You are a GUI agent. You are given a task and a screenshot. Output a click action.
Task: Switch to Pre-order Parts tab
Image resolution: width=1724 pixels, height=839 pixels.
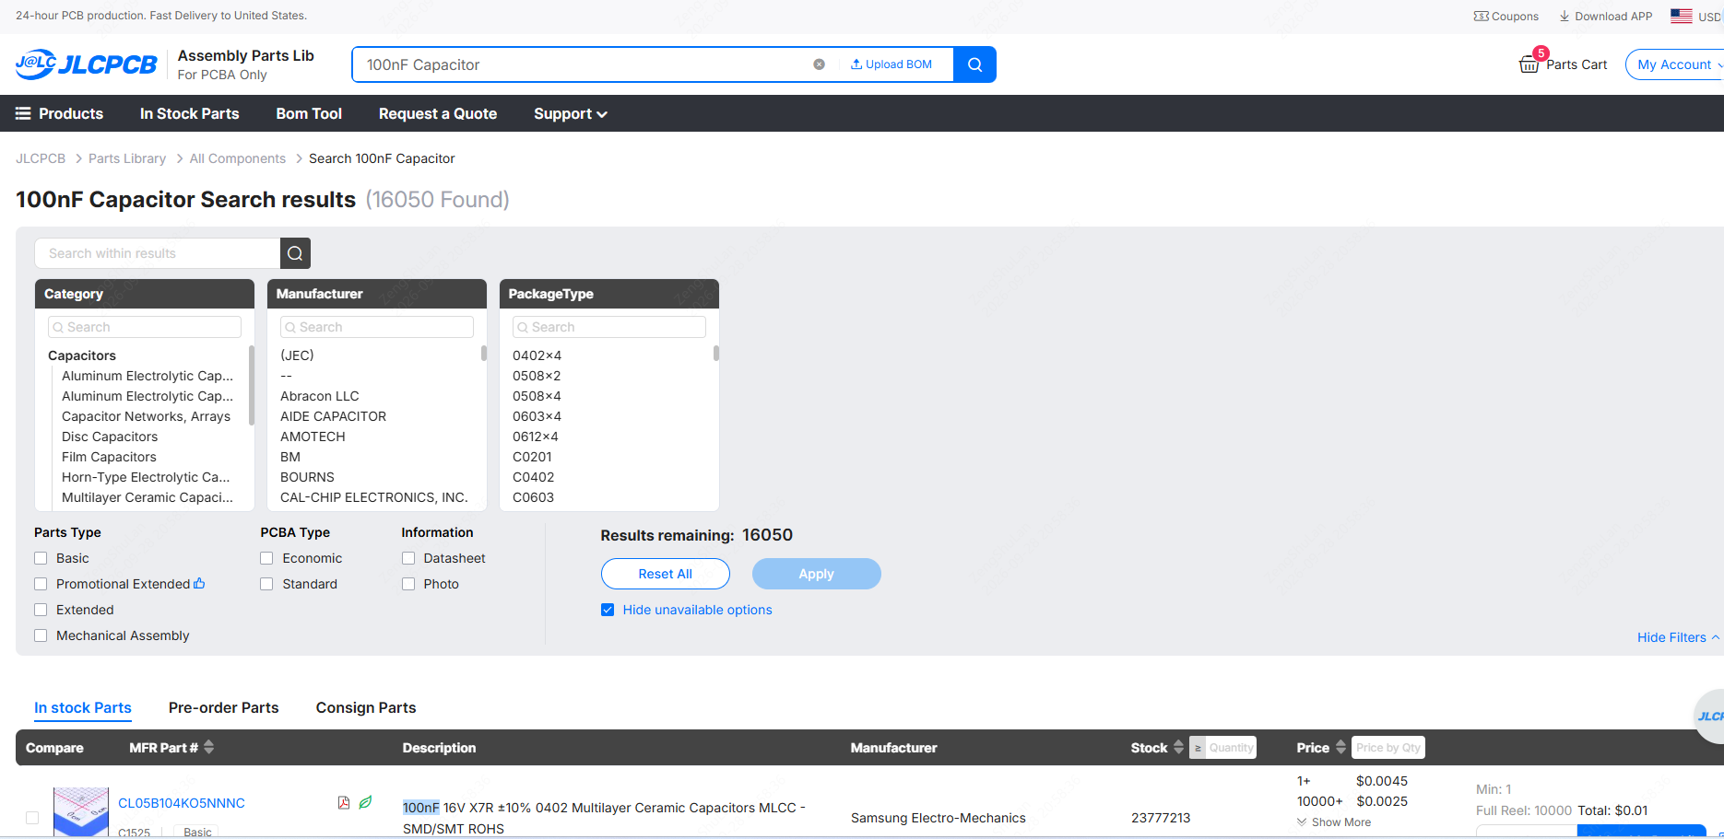click(x=224, y=707)
